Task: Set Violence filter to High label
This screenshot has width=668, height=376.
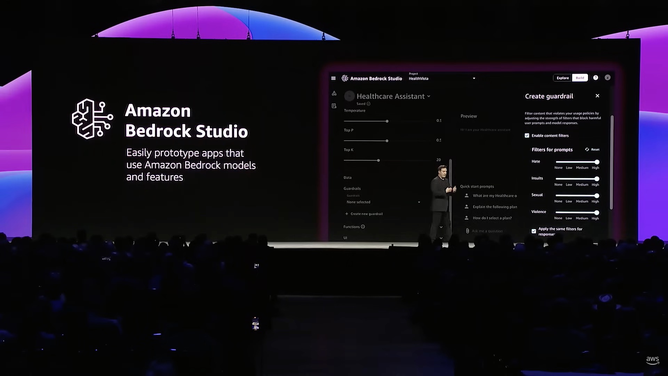Action: [x=595, y=218]
